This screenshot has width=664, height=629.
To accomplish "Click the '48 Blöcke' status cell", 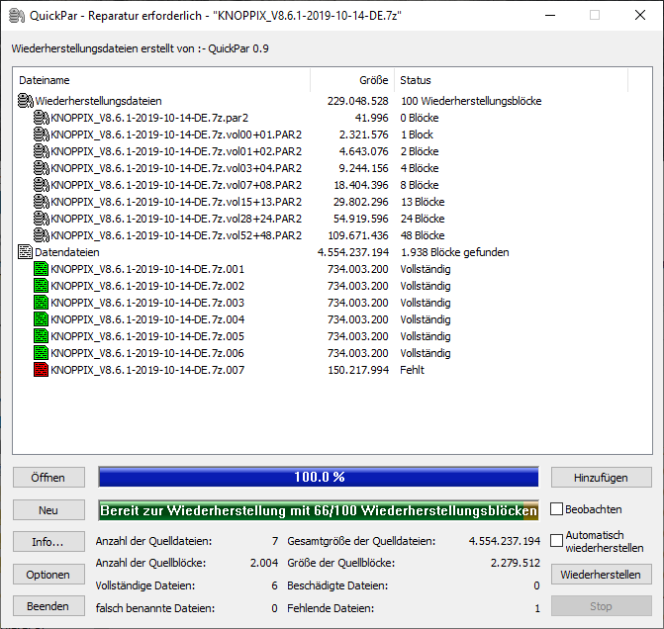I will point(423,235).
